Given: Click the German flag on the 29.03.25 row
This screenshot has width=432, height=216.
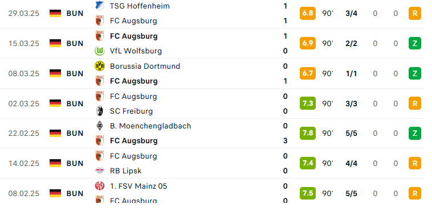Looking at the screenshot, I should pos(55,13).
